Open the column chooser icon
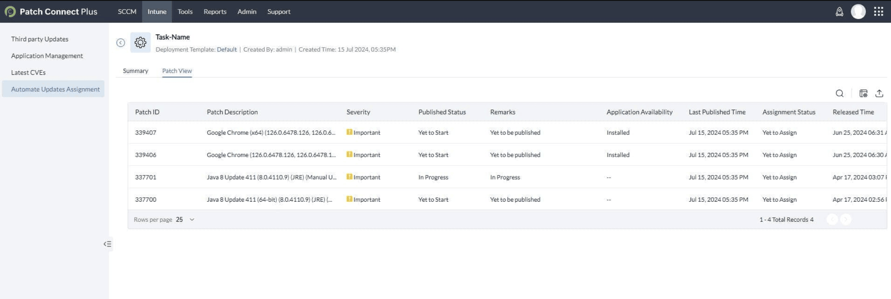This screenshot has height=299, width=891. tap(863, 93)
